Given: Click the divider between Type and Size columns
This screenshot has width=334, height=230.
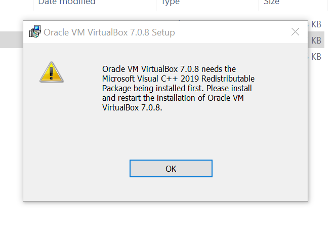Looking at the screenshot, I should tap(259, 4).
